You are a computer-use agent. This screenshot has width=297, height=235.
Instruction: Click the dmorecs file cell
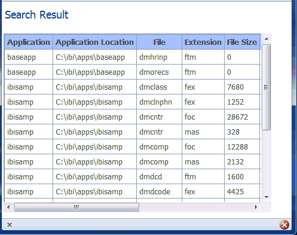tap(159, 72)
